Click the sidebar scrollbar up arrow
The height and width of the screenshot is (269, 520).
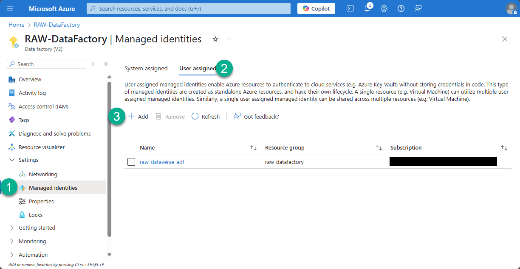click(109, 77)
